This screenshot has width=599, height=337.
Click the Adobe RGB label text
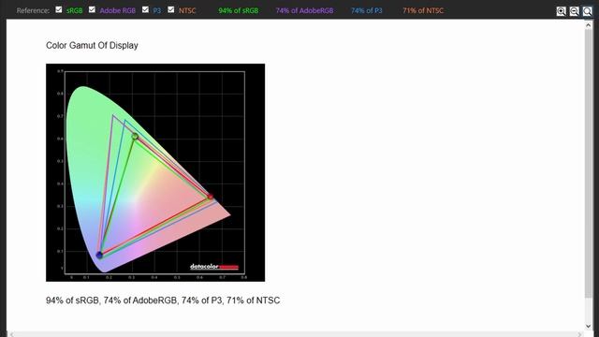(118, 10)
